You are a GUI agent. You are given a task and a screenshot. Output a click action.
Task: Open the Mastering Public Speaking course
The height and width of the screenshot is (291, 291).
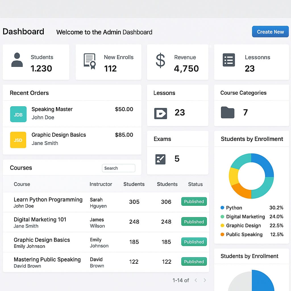(47, 259)
